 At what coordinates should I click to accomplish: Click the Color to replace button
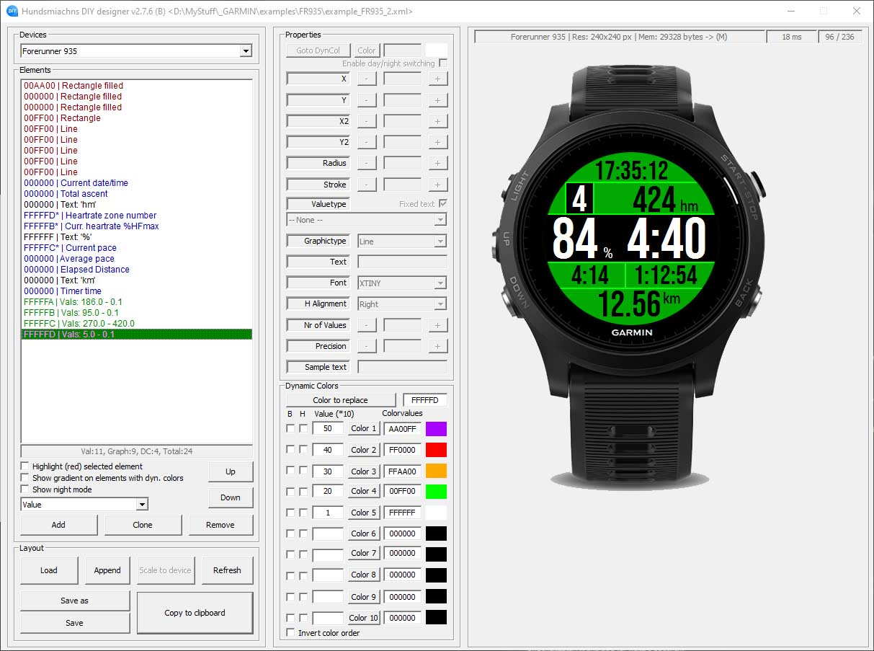click(x=341, y=399)
